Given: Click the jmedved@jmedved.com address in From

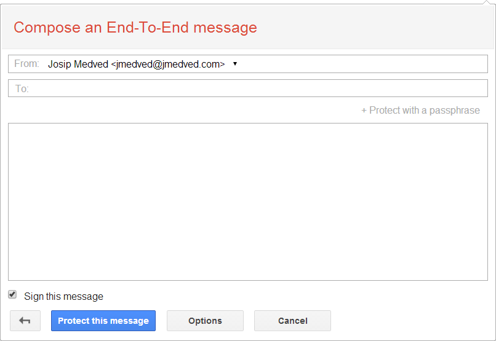Looking at the screenshot, I should coord(167,64).
